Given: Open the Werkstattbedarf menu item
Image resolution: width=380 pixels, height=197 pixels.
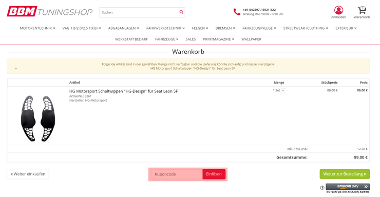Looking at the screenshot, I should click(x=131, y=39).
